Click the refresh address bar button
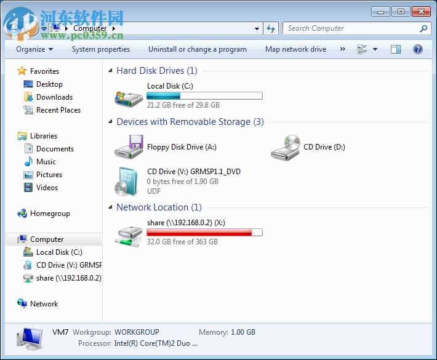Viewport: 437px width, 360px height. [x=271, y=28]
